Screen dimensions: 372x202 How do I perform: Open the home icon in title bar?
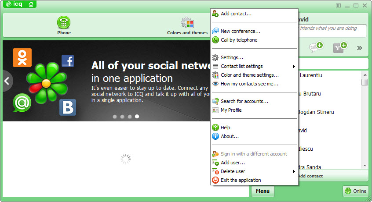31,4
